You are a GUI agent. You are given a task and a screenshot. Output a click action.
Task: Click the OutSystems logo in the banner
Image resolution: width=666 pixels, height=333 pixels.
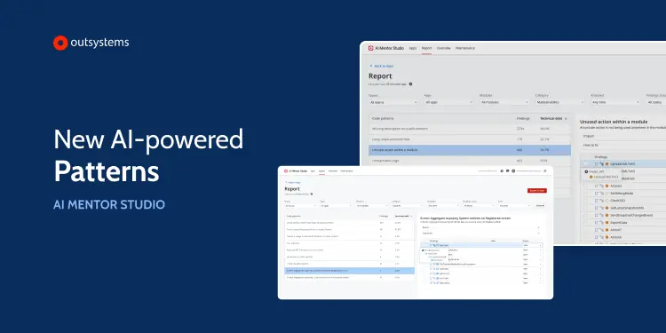[x=91, y=43]
